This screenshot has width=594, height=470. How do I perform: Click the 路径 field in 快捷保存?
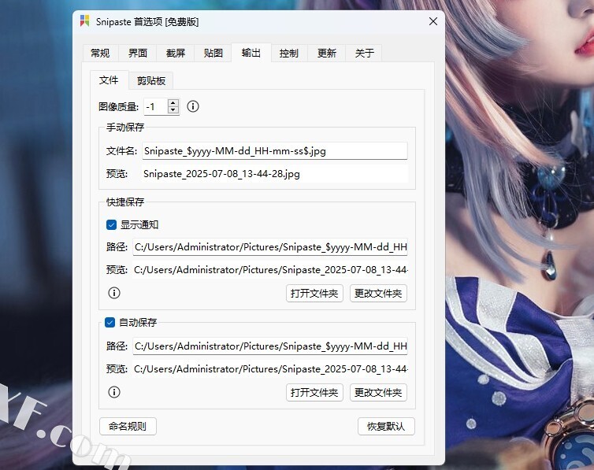[270, 247]
